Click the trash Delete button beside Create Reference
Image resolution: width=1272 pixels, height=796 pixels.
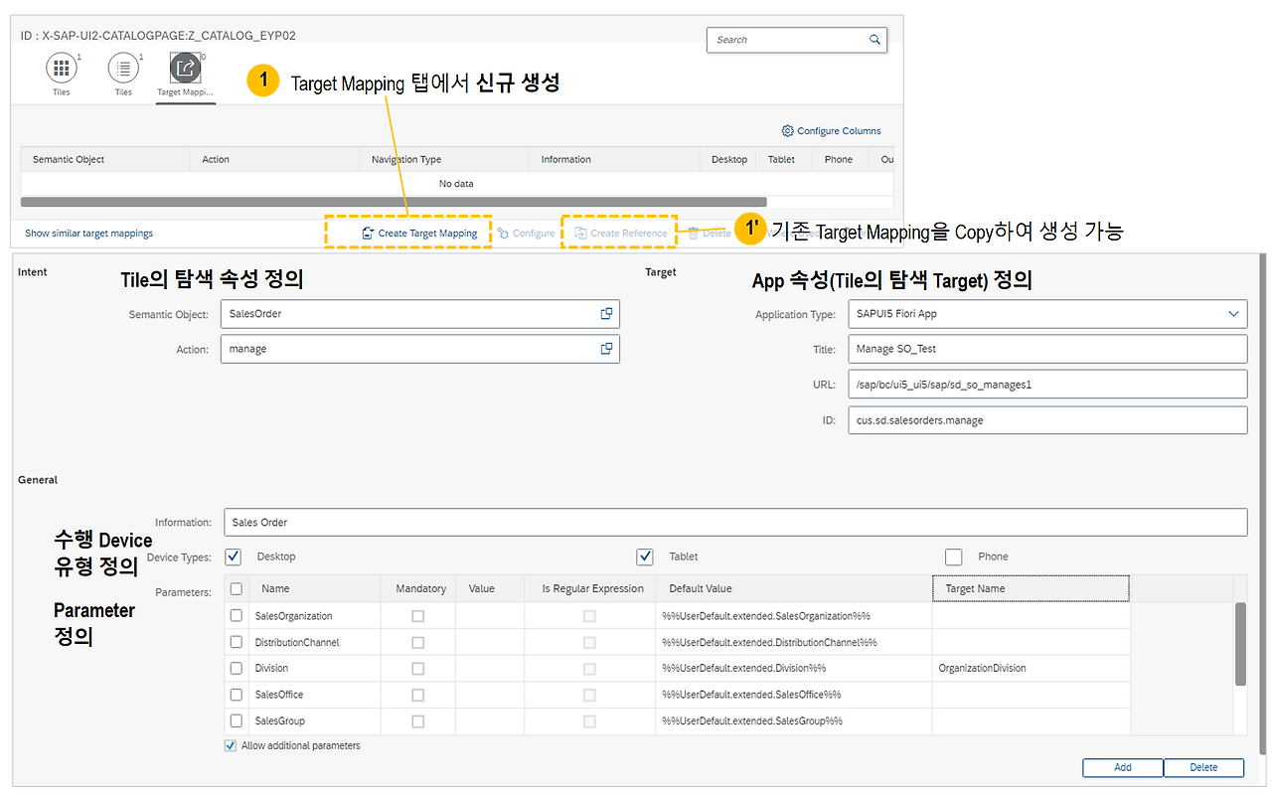(710, 234)
